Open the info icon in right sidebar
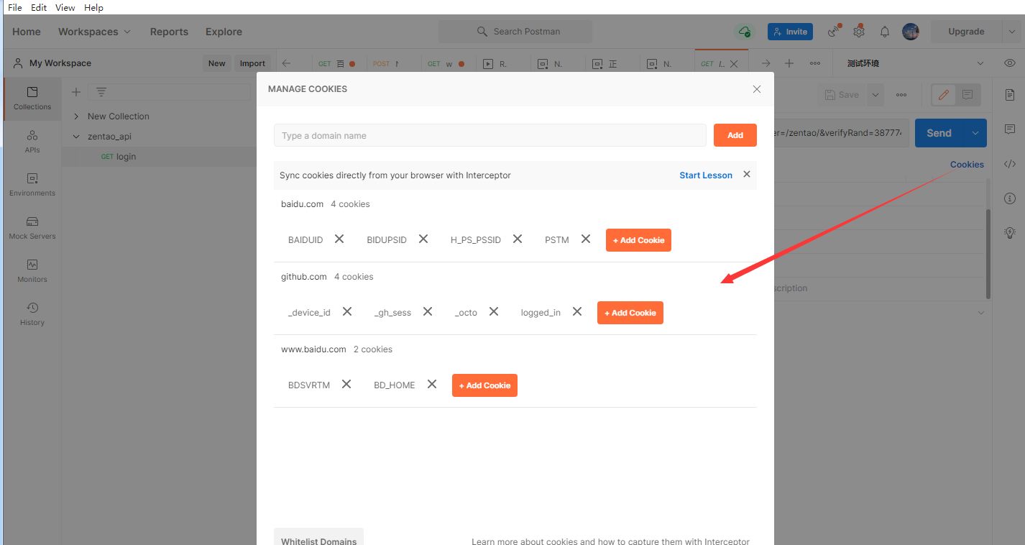Screen dimensions: 1025x545 (1010, 198)
